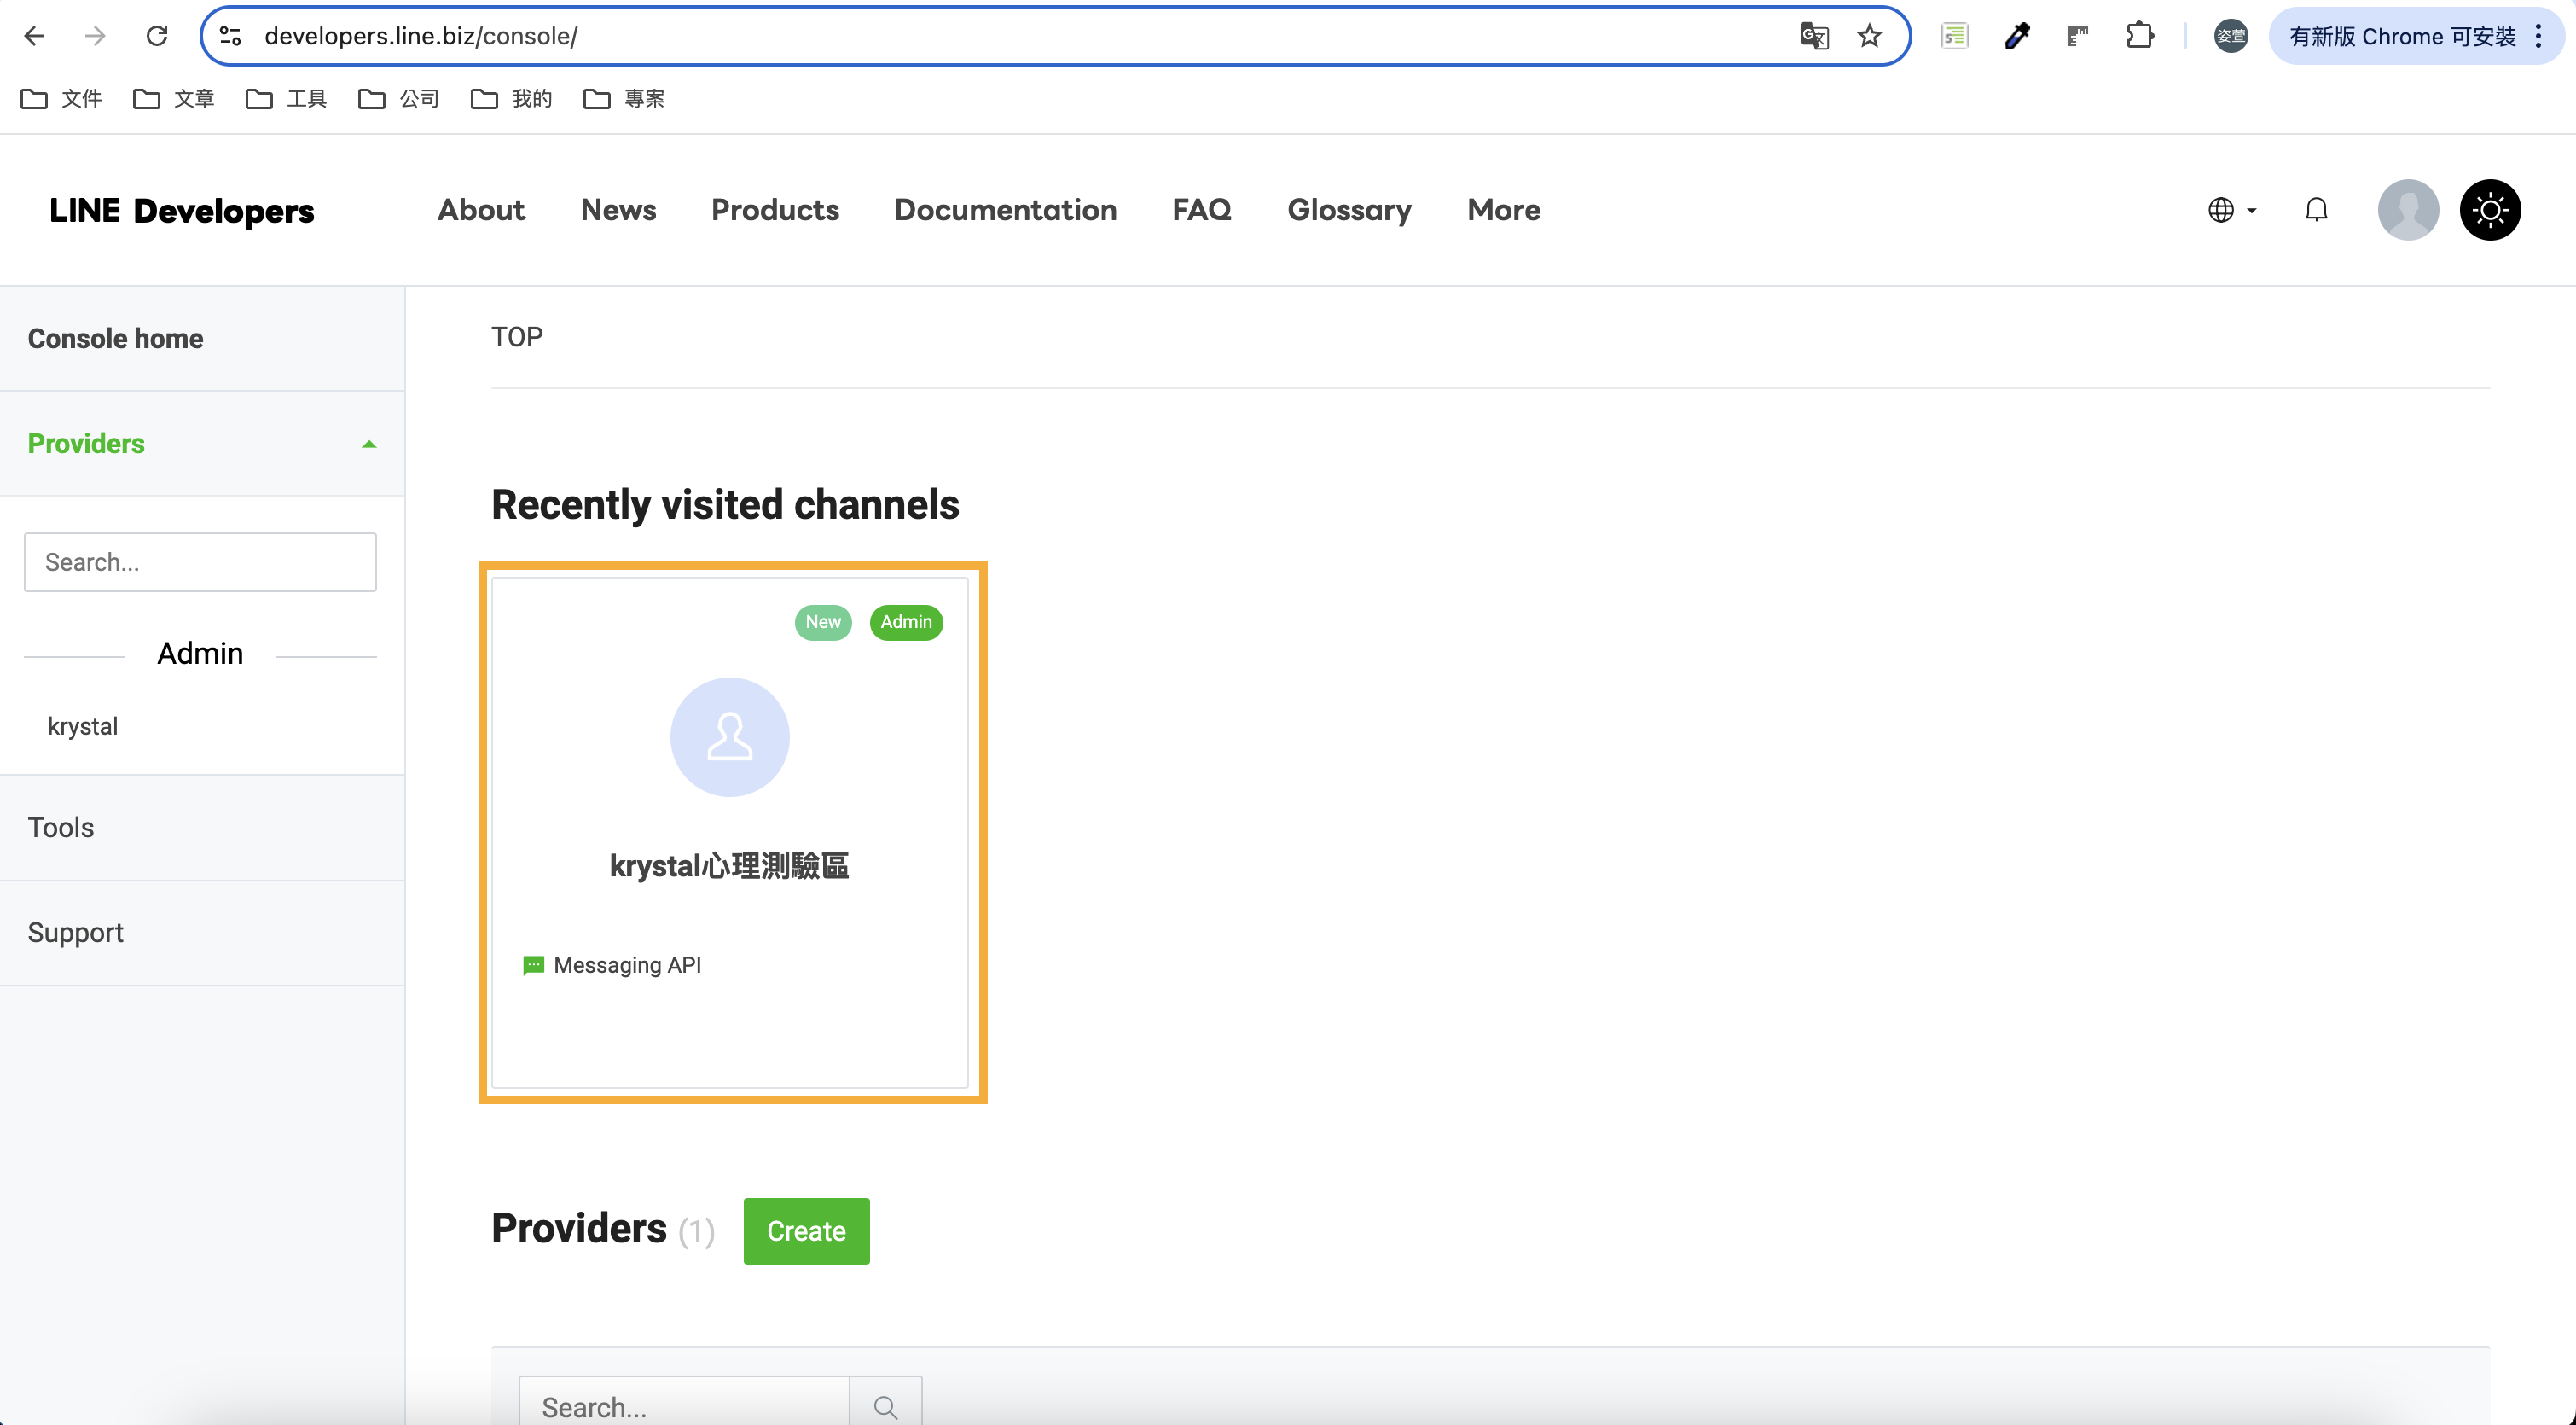Toggle dark/light mode sun icon
The height and width of the screenshot is (1425, 2576).
click(2492, 209)
